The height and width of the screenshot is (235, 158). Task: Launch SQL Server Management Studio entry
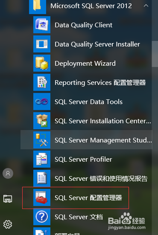pyautogui.click(x=103, y=140)
